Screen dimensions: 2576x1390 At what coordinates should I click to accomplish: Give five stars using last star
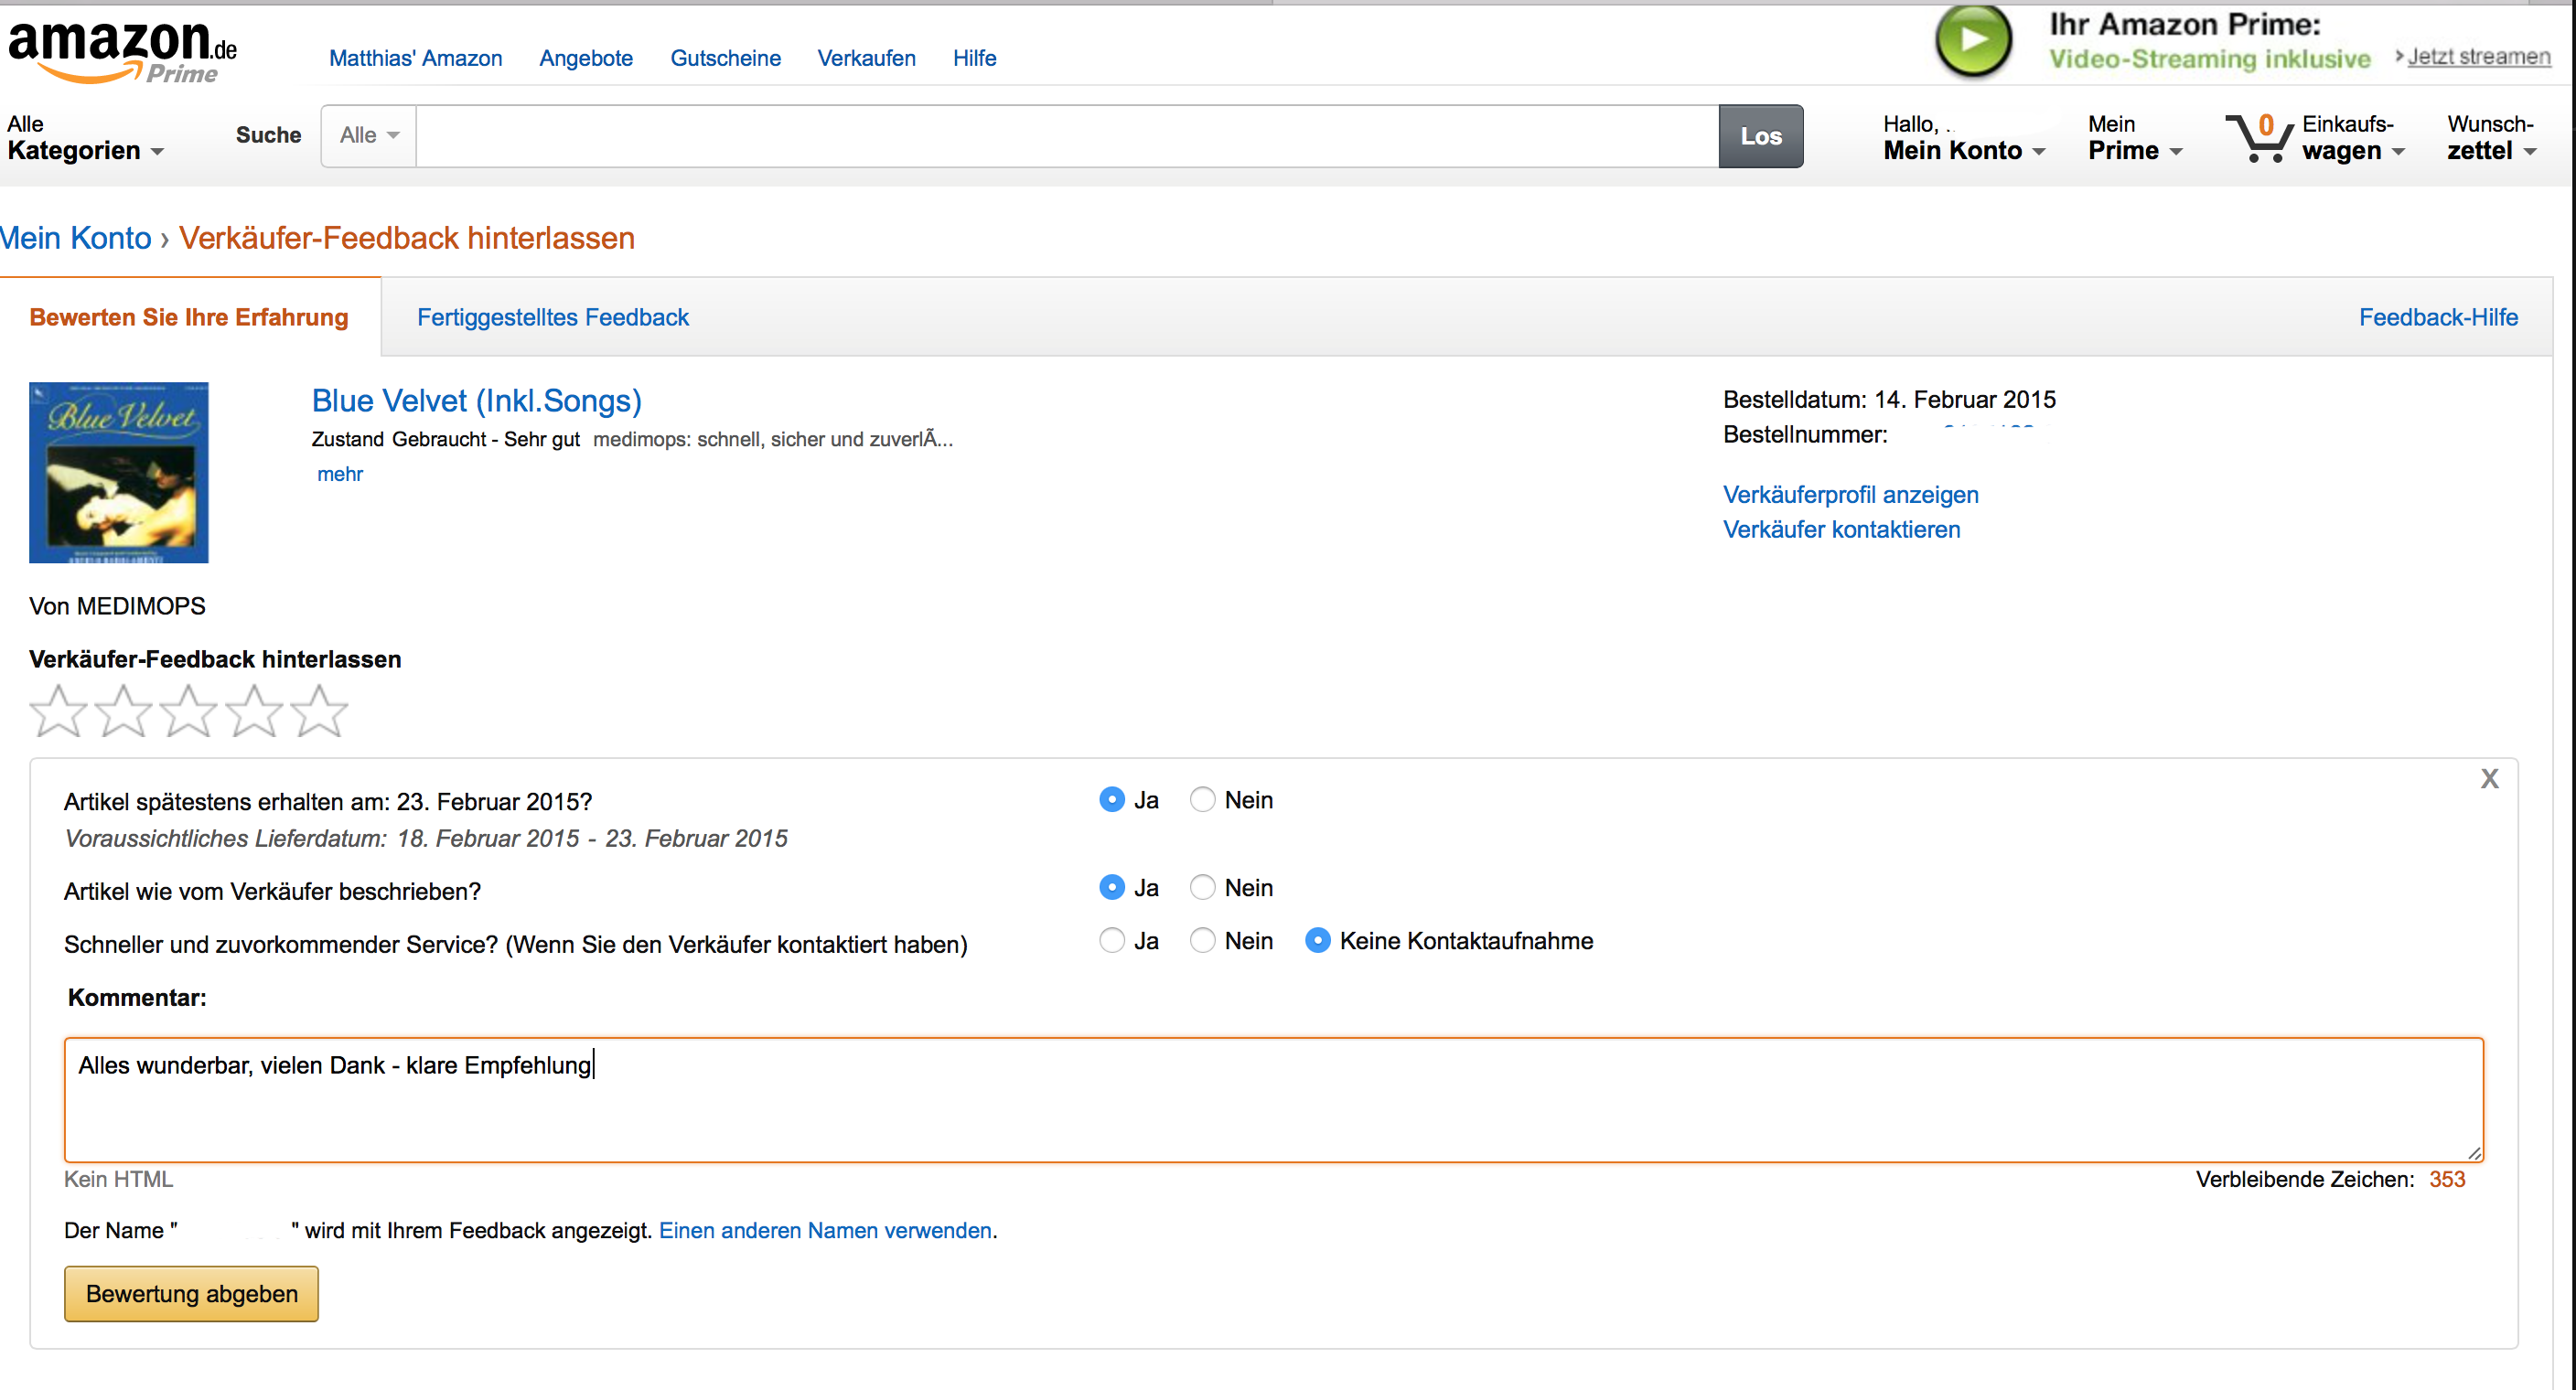coord(319,711)
